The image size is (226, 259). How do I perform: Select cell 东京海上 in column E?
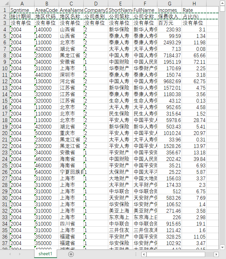[x=120, y=217]
